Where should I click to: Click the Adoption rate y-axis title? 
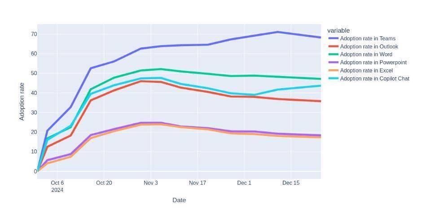(x=22, y=102)
